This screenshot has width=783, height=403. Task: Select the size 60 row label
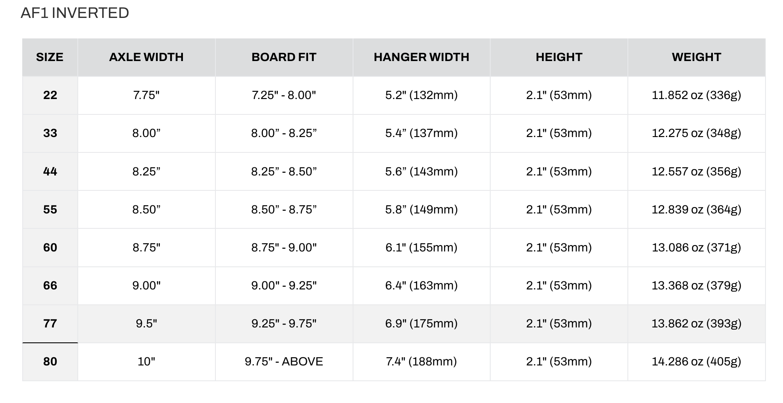(x=50, y=248)
